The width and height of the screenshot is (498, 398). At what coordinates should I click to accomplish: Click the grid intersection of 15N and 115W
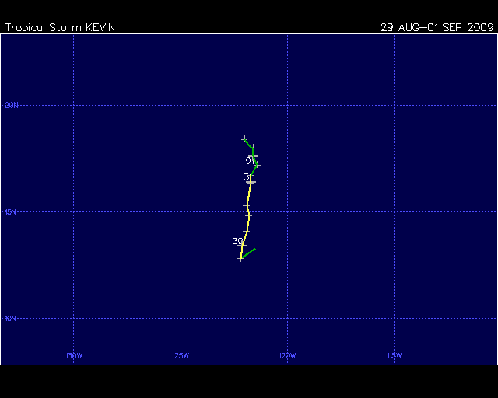point(394,211)
